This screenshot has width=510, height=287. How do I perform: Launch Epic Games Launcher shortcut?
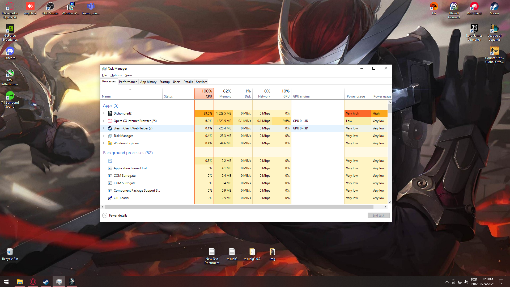coord(474,33)
